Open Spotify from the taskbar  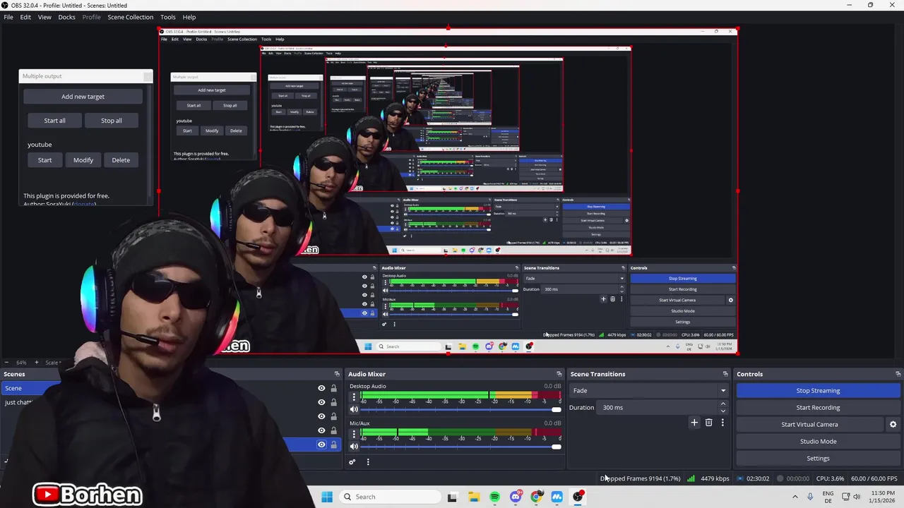click(x=494, y=497)
